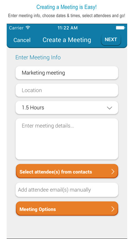This screenshot has height=239, width=134.
Task: Focus the Marketing meeting title field
Action: click(67, 73)
